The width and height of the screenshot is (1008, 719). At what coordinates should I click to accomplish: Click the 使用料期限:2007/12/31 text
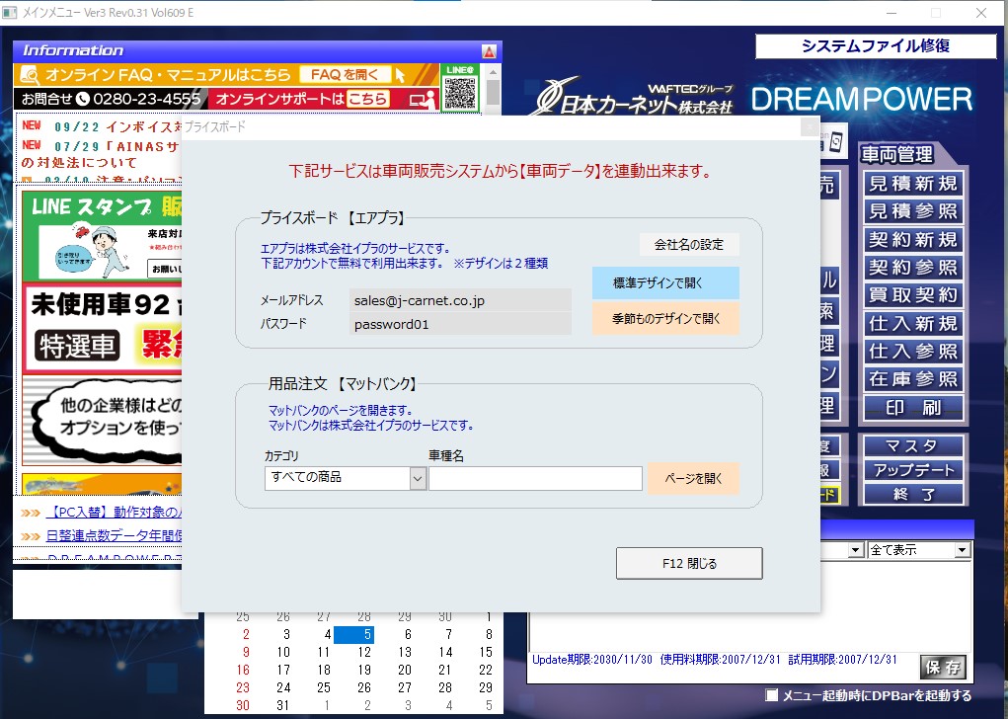[720, 659]
